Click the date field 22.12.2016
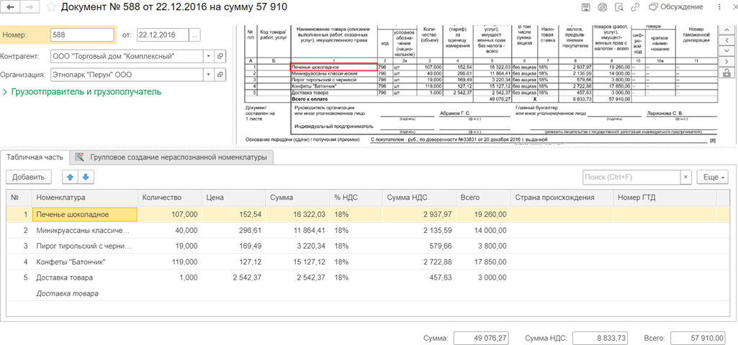Viewport: 738px width, 345px height. (x=163, y=34)
